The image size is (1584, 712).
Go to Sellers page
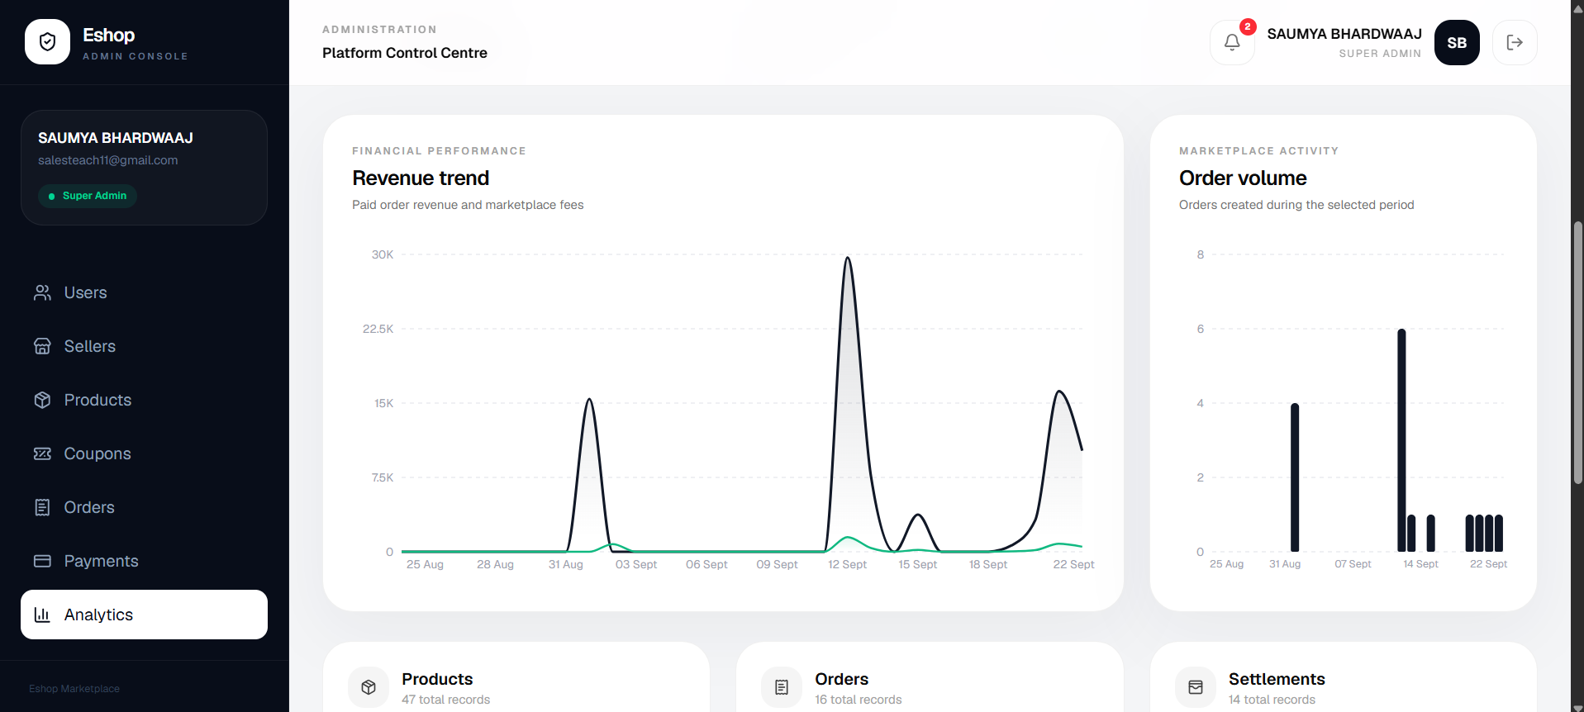pyautogui.click(x=144, y=346)
